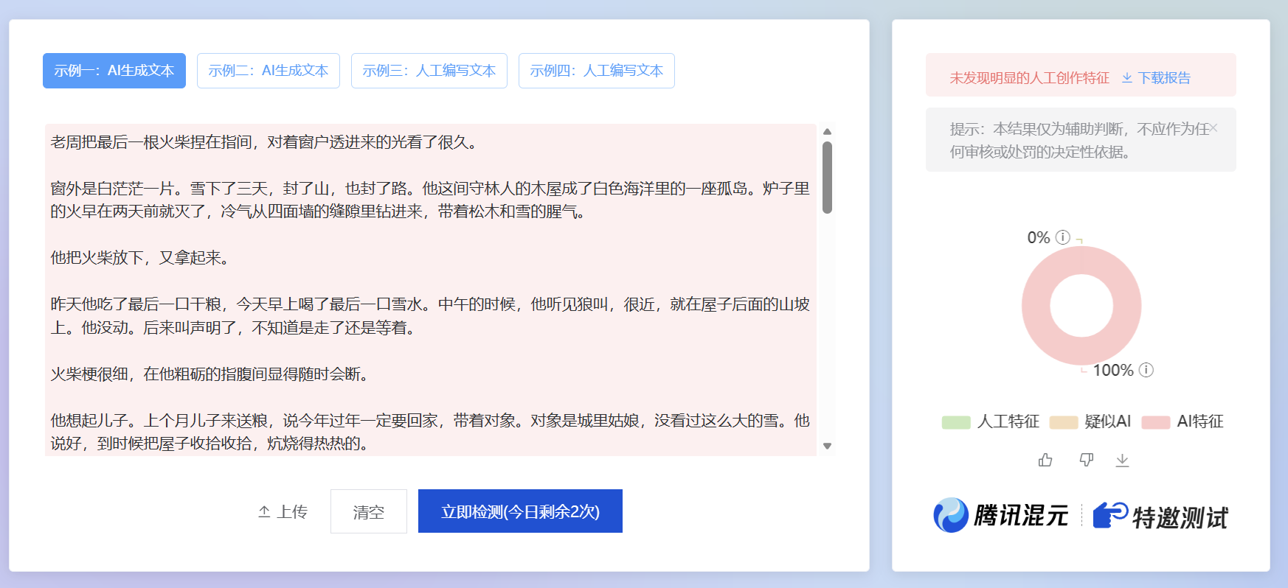This screenshot has height=588, width=1288.
Task: Click info icon next to 0%
Action: point(1063,237)
